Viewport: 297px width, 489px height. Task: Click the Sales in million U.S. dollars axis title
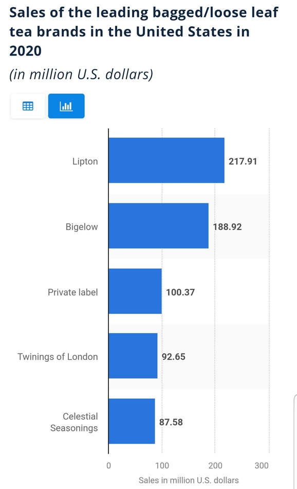[x=189, y=480]
